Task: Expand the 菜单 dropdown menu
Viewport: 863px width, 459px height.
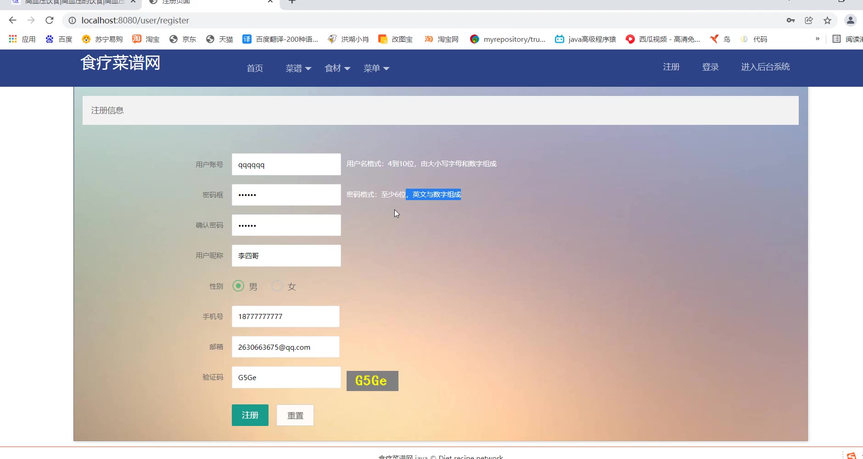Action: pos(376,68)
